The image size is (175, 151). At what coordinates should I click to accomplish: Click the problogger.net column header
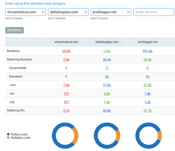click(x=148, y=42)
